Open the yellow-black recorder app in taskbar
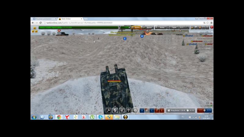244x137 pixels. click(x=125, y=117)
